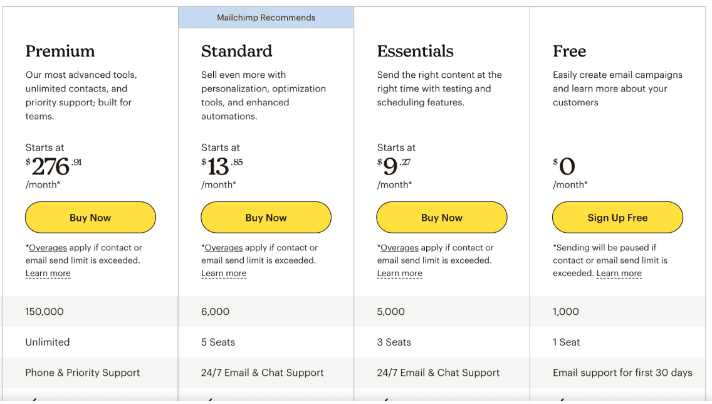Click the Sign Up Free button
Screen dimensions: 712x404
coord(617,217)
